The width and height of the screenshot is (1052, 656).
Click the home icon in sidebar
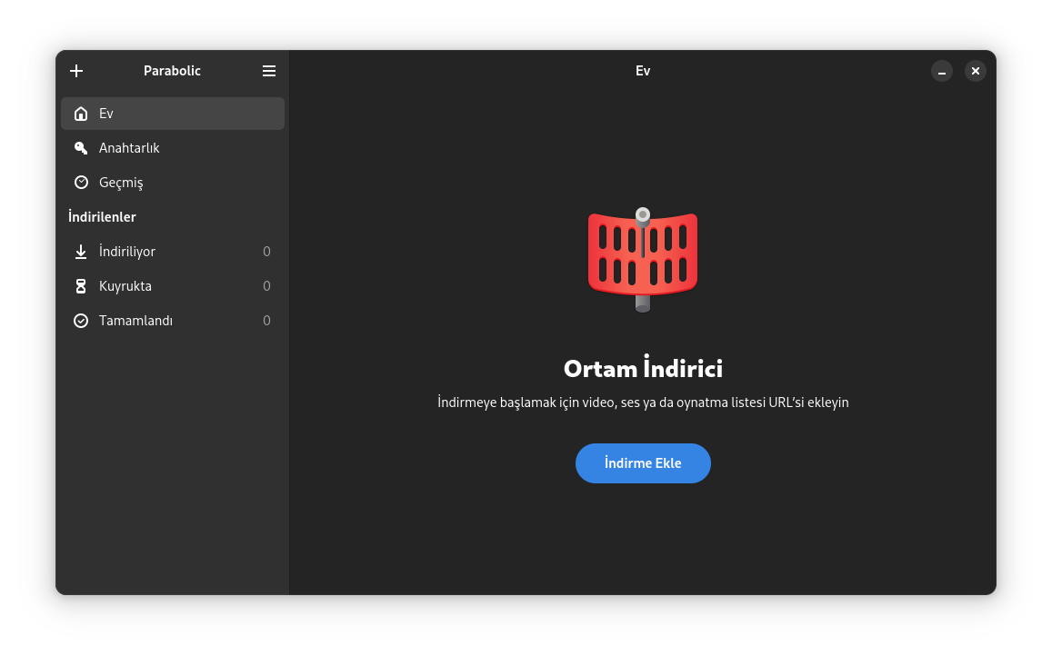81,114
